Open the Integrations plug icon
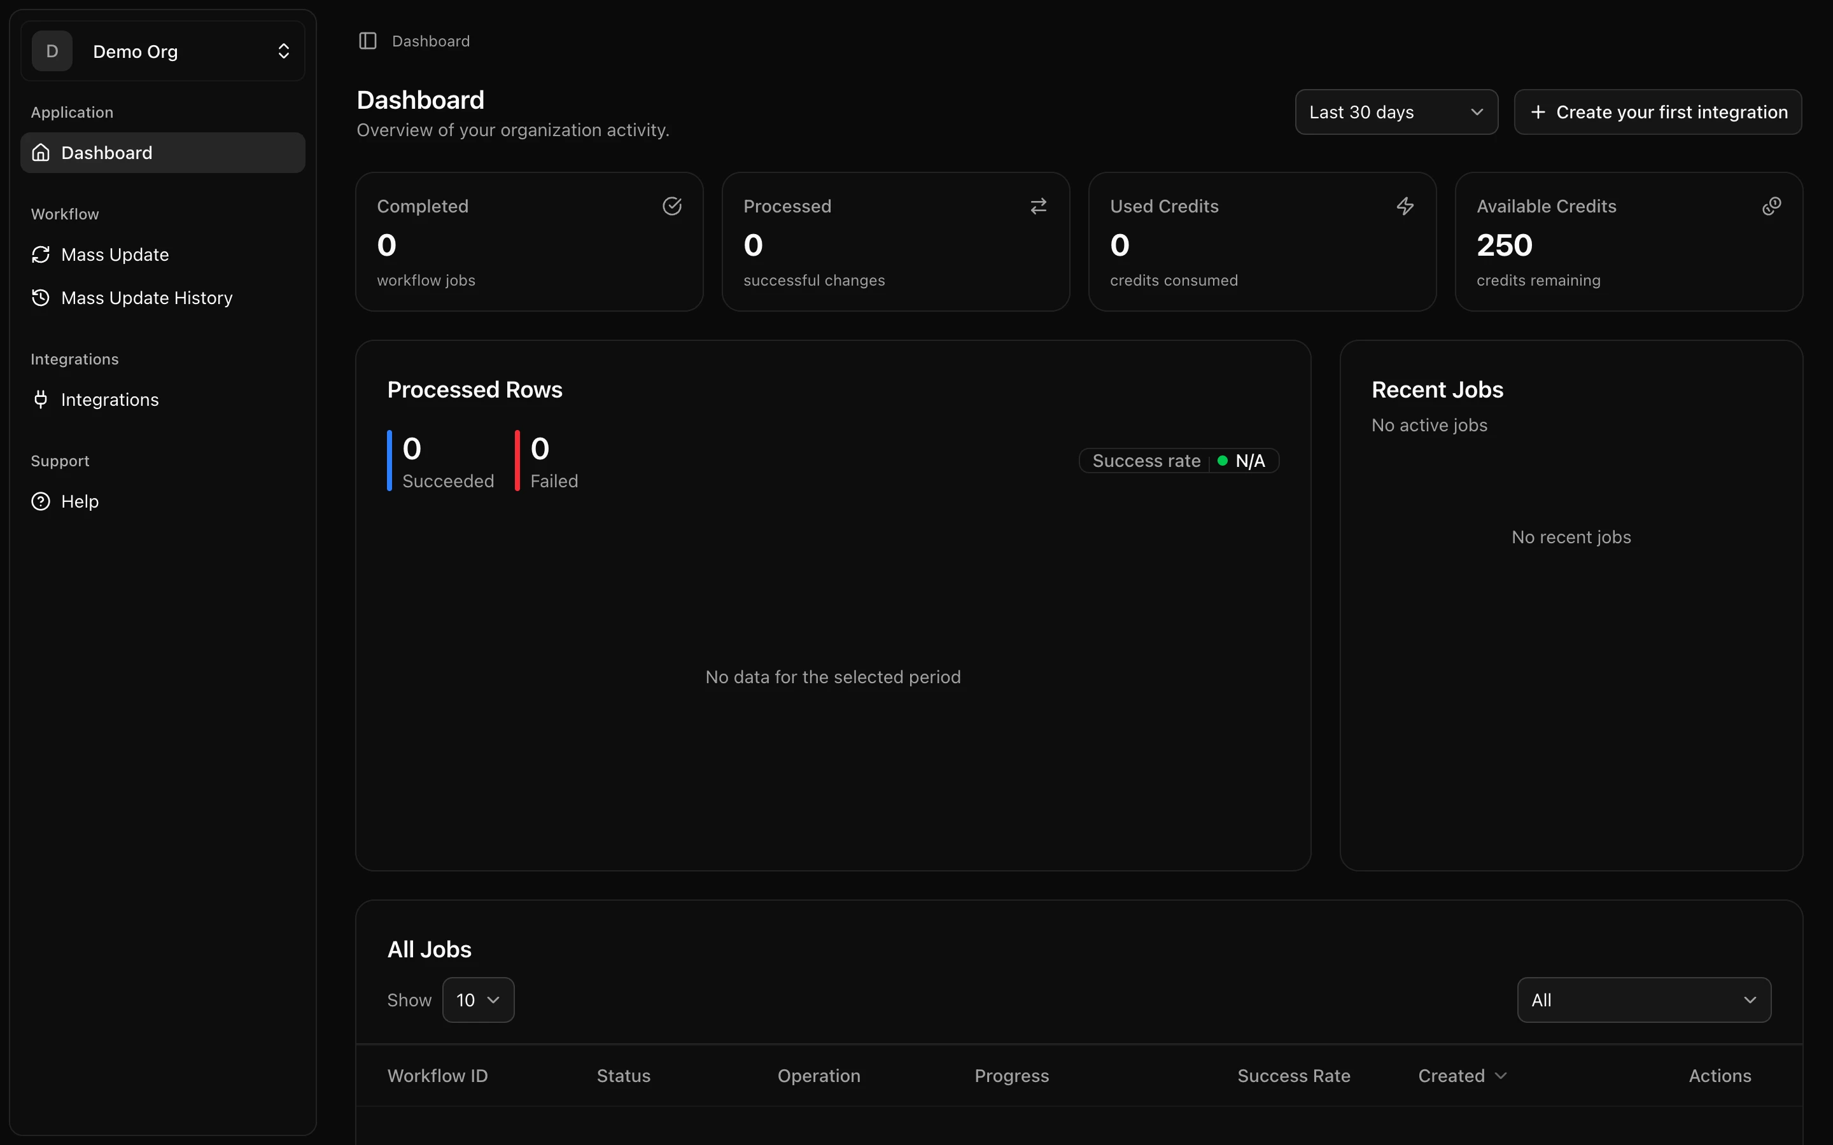This screenshot has width=1833, height=1145. 40,399
